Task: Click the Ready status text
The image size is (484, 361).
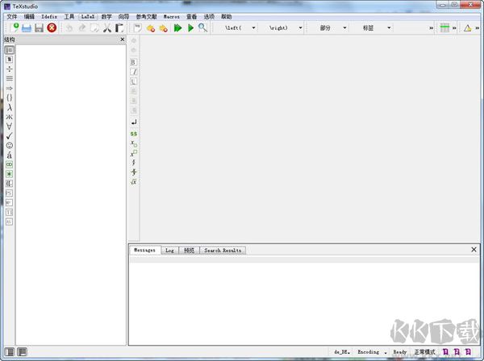Action: [x=400, y=352]
